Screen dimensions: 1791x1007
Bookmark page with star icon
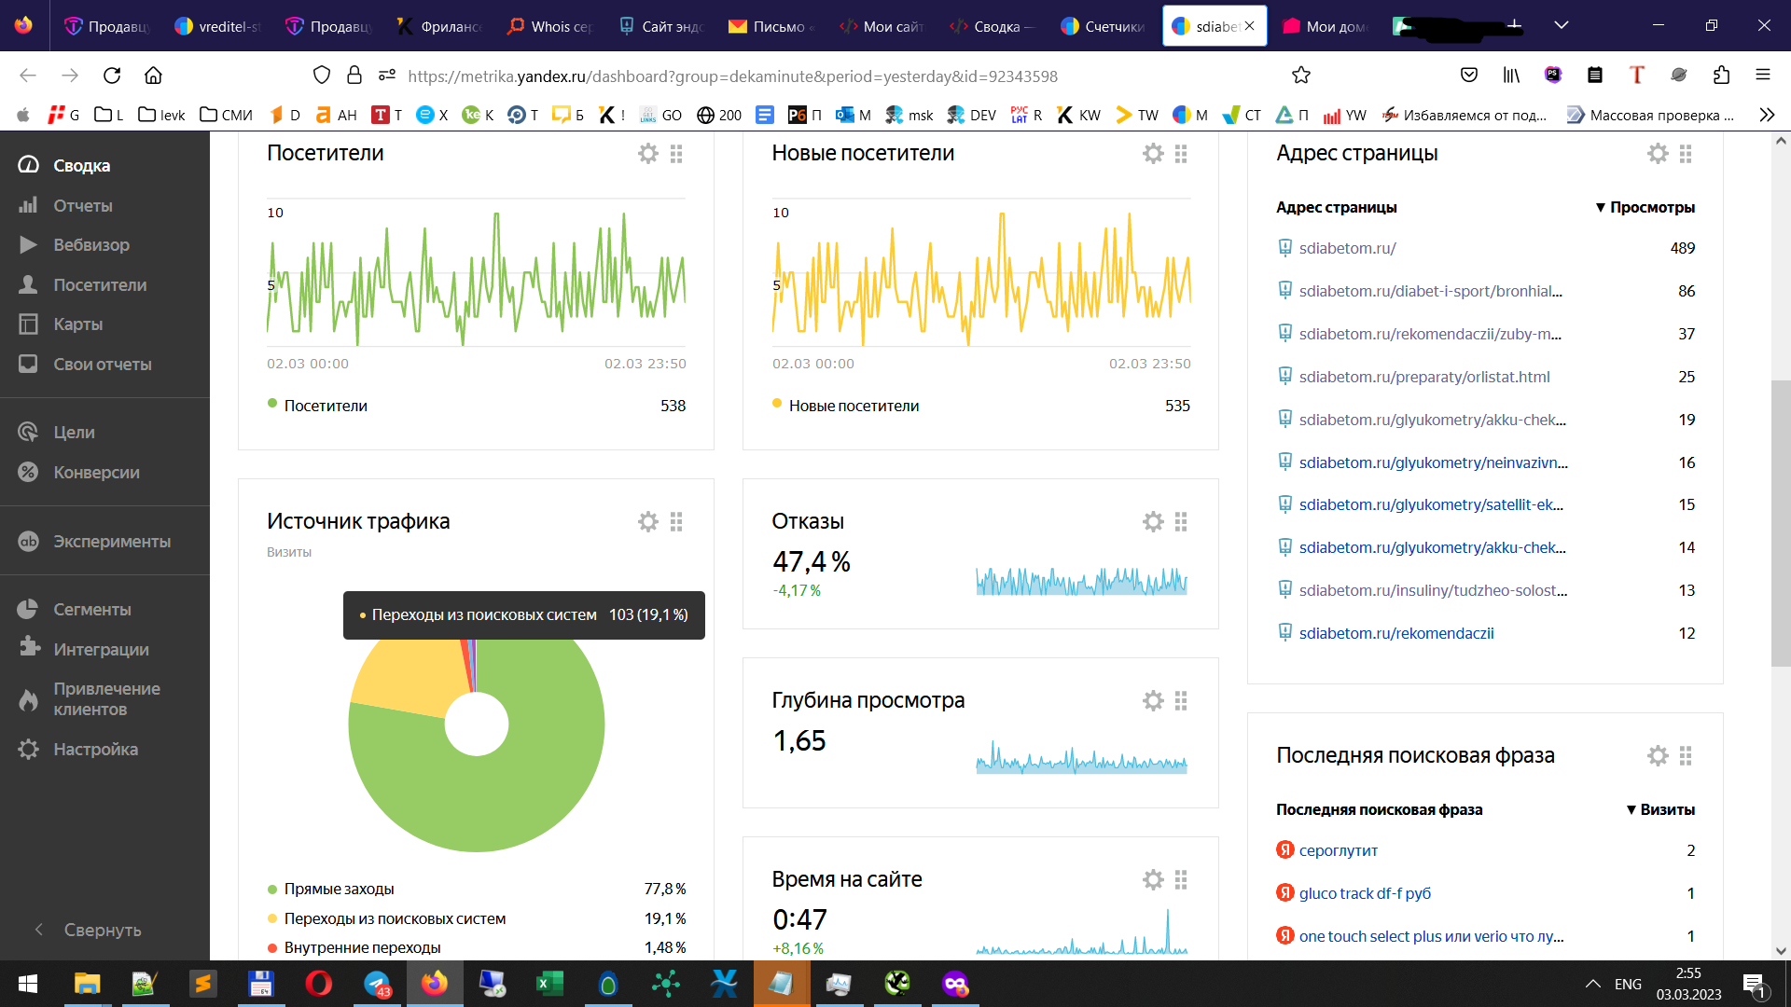point(1300,76)
